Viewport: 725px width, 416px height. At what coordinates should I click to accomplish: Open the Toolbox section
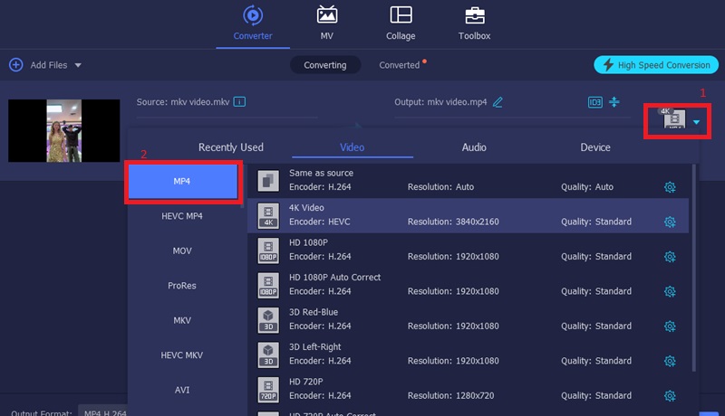pyautogui.click(x=474, y=23)
